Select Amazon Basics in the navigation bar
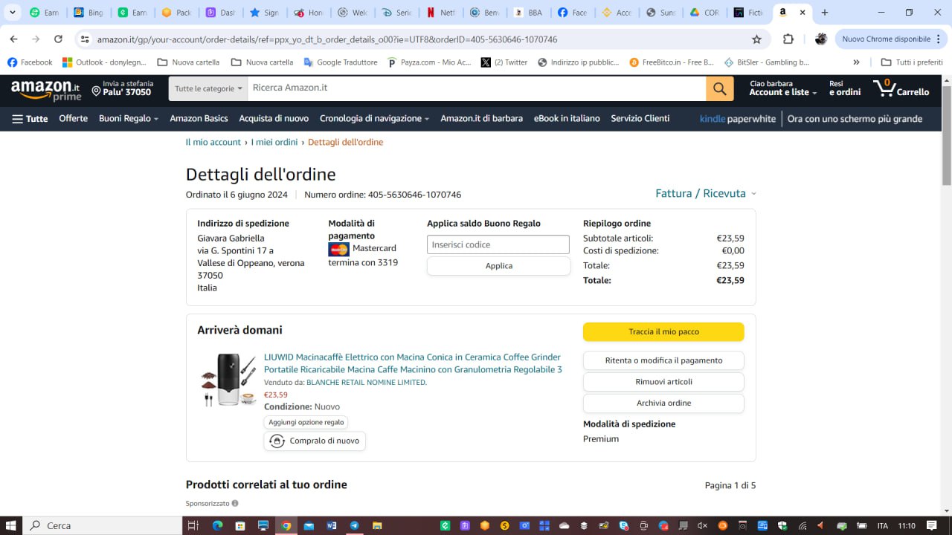 click(199, 119)
